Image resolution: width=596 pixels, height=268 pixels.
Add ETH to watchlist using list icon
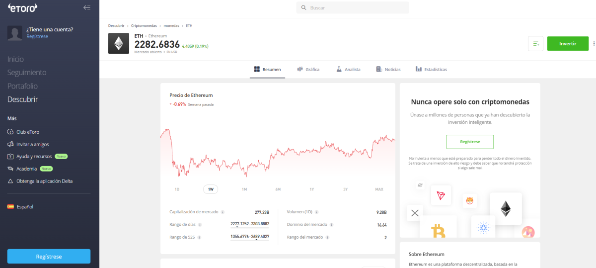(536, 44)
